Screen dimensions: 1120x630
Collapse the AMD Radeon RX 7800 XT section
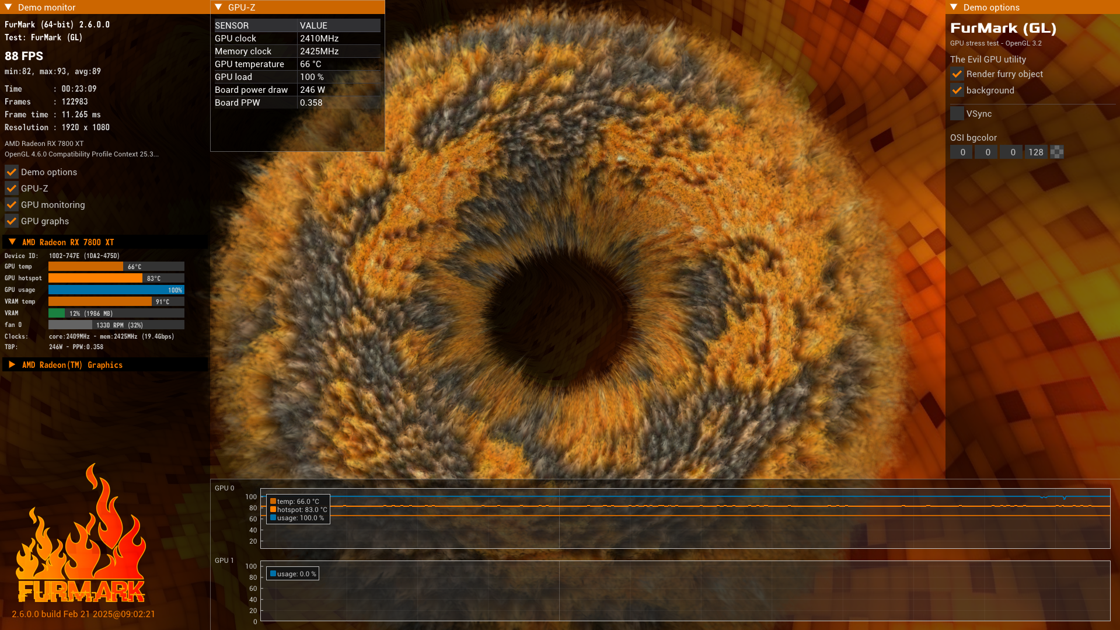coord(12,242)
